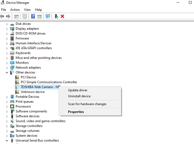Viewport: 194px width, 144px height.
Task: Click Show/Hide Action Pane toolbar icon
Action: [39, 16]
